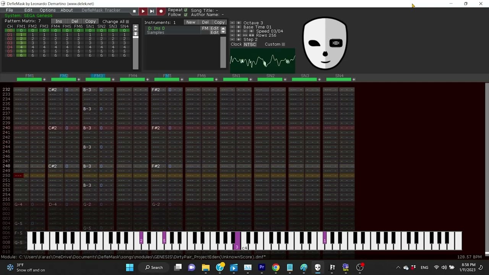Decrease the Octave value with minus

pyautogui.click(x=232, y=23)
